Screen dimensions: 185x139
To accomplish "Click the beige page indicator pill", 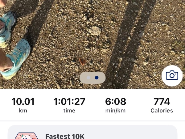I will click(92, 78).
